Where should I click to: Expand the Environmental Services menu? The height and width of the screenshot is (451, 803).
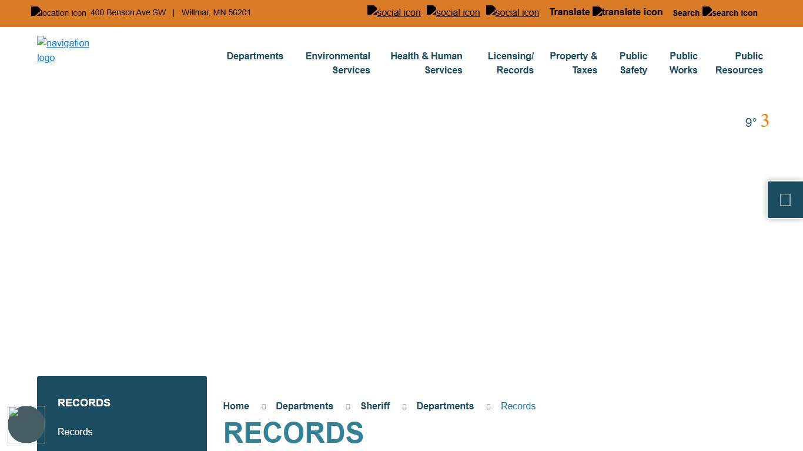pos(338,63)
